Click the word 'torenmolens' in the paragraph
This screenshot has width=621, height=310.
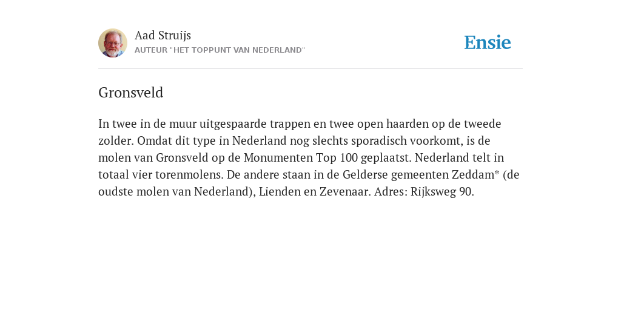189,175
